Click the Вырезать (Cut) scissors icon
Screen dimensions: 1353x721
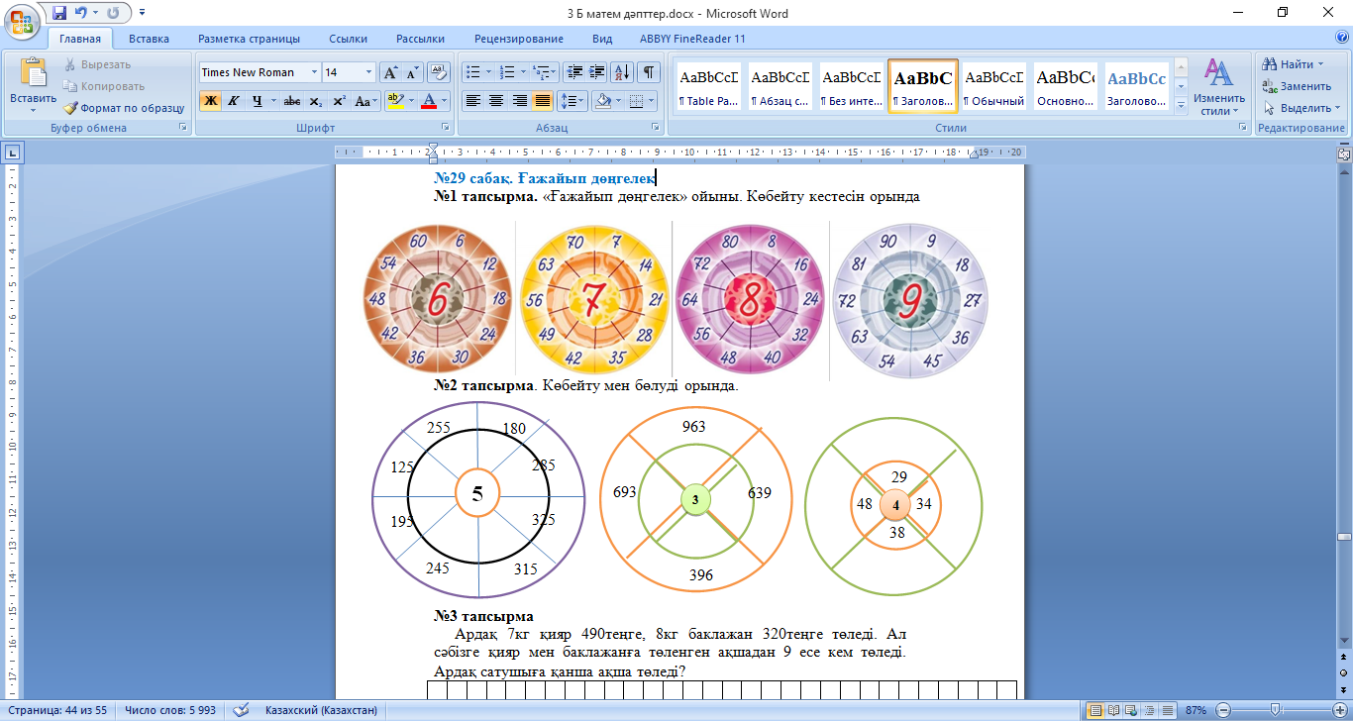pos(71,64)
